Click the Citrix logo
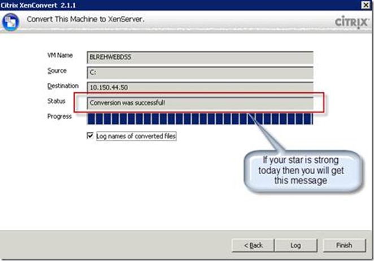The height and width of the screenshot is (261, 374). coord(351,22)
